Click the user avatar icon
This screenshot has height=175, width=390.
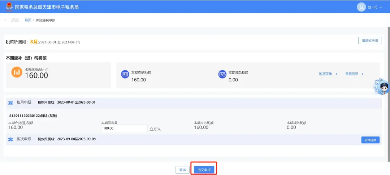point(361,7)
